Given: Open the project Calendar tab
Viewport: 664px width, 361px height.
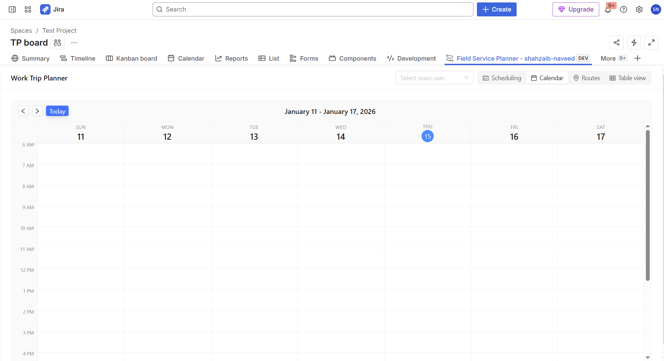Looking at the screenshot, I should [186, 58].
